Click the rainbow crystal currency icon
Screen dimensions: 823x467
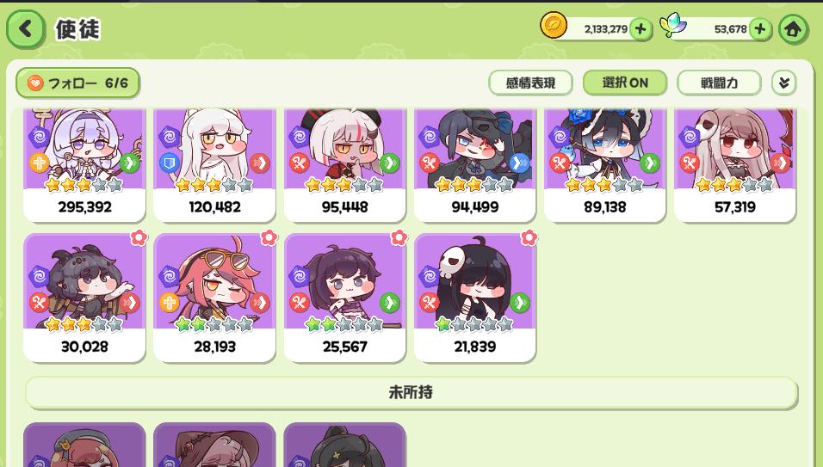tap(672, 25)
